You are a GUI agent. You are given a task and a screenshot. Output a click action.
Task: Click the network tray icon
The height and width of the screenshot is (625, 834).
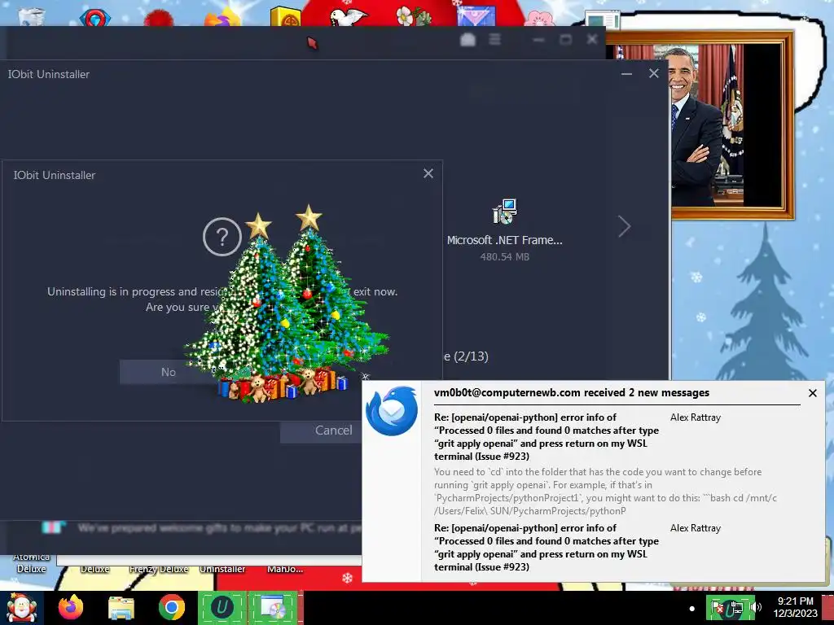pyautogui.click(x=735, y=607)
